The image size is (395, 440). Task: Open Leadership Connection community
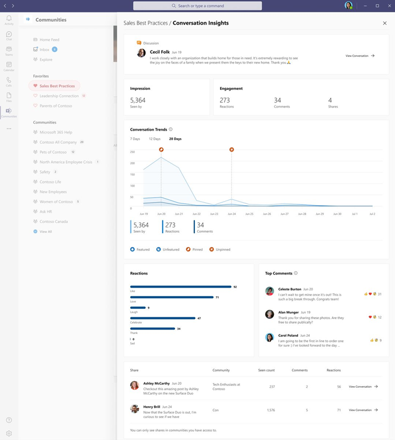click(59, 96)
